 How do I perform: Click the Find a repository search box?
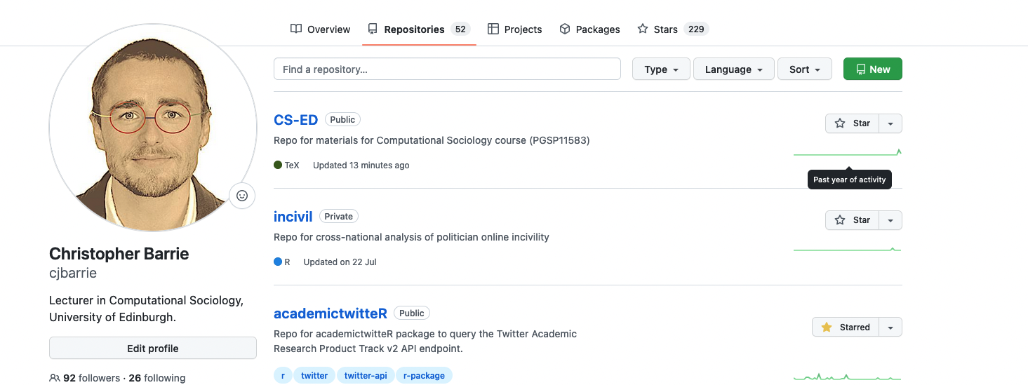click(x=447, y=69)
